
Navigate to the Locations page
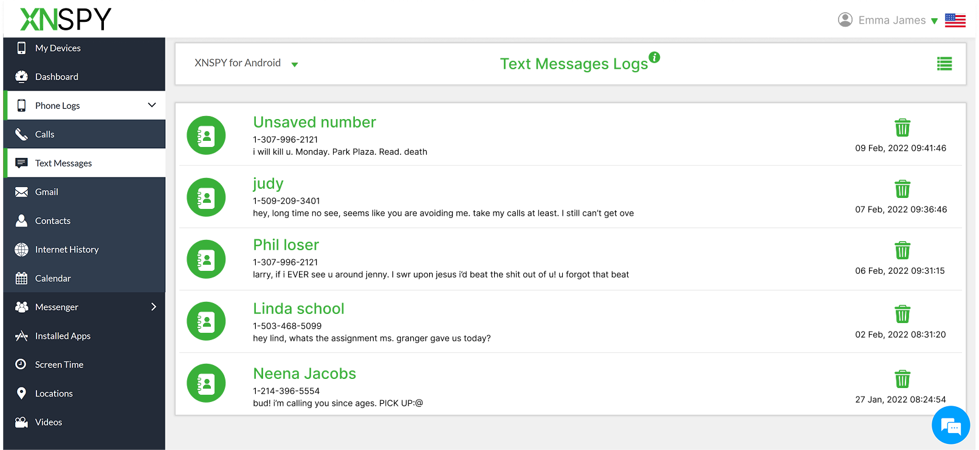(54, 394)
